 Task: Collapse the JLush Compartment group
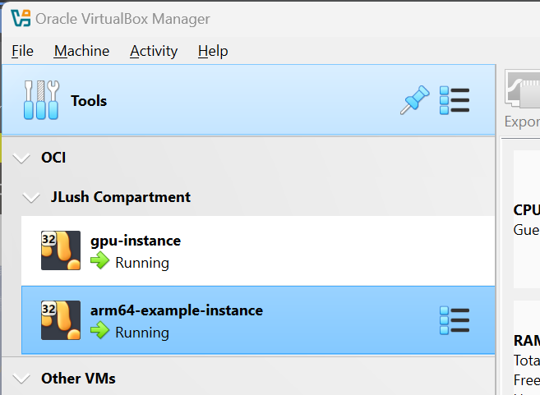pos(31,198)
